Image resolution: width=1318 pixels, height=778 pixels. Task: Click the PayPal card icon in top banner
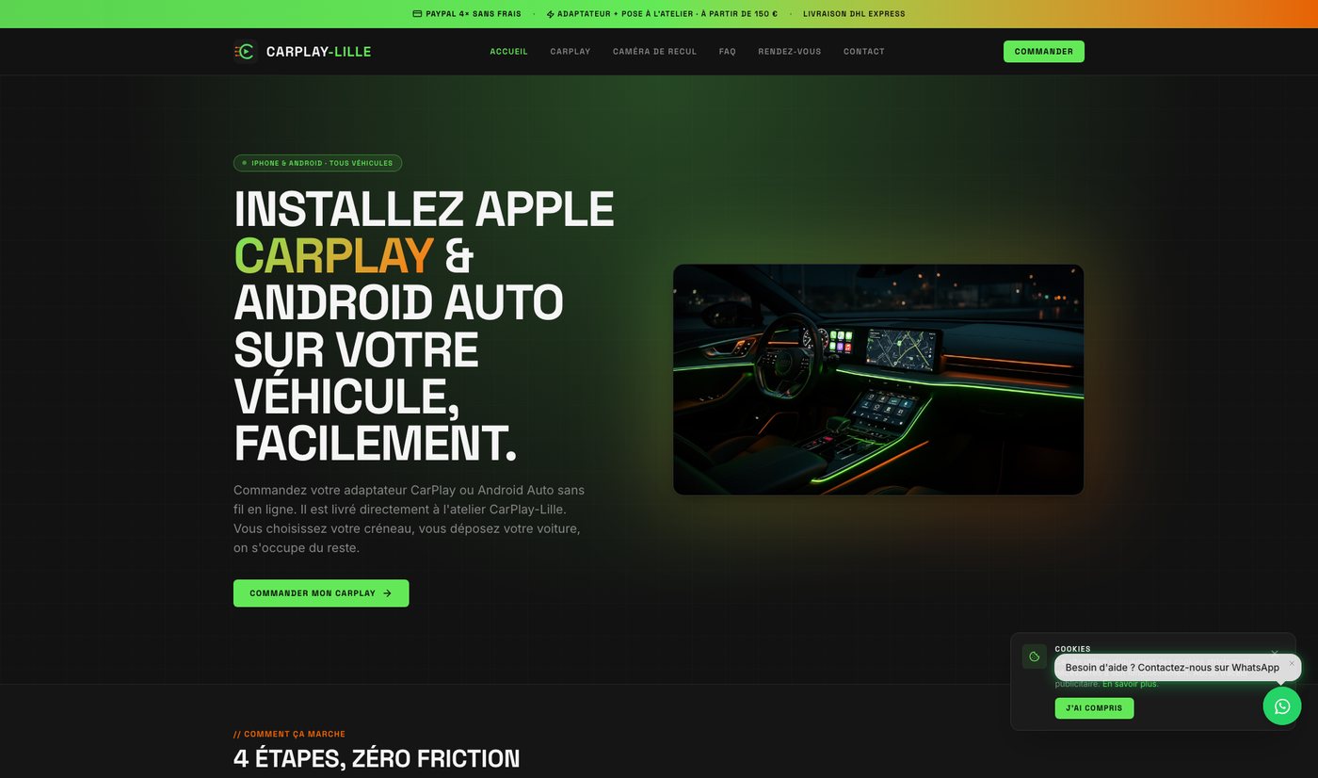[x=417, y=14]
